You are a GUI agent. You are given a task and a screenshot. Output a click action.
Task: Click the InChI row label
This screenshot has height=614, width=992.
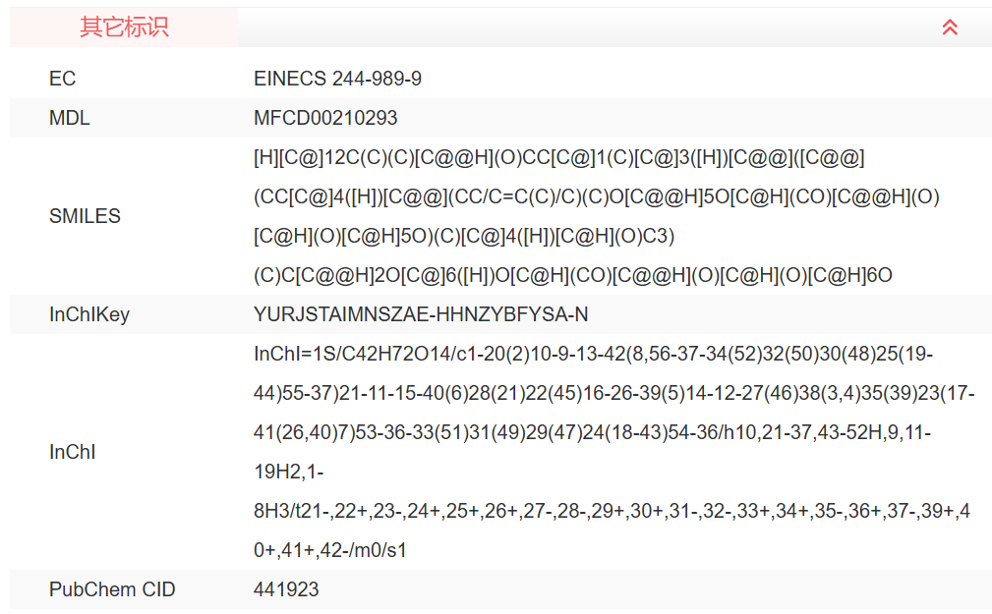[71, 452]
